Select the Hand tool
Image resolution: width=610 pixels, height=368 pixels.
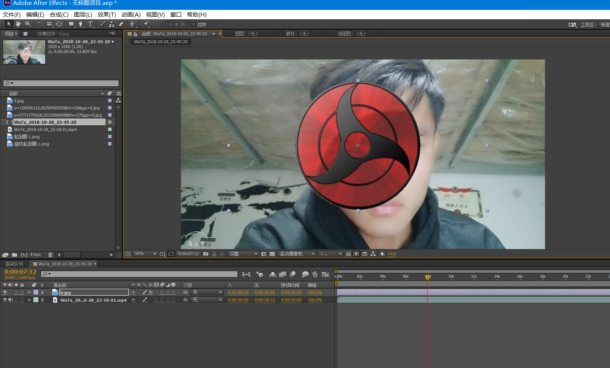tap(18, 24)
